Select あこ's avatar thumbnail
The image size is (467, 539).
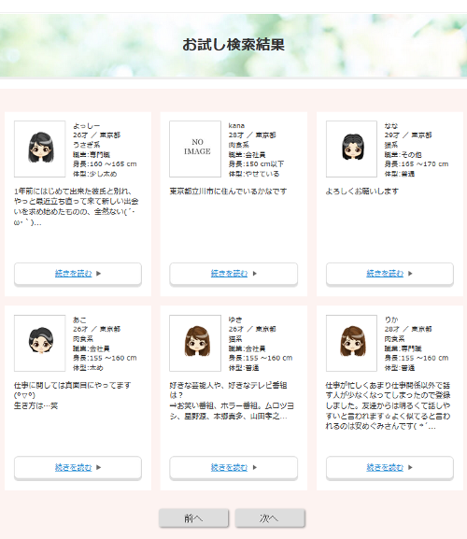click(x=40, y=343)
